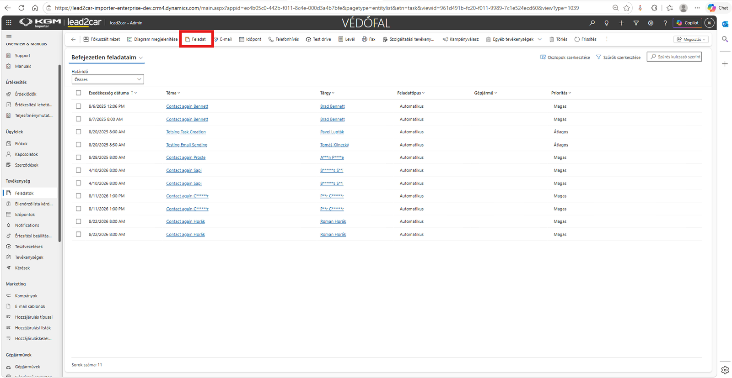
Task: Check the row dated 8/6/2025 12:06 PM
Action: click(x=79, y=106)
